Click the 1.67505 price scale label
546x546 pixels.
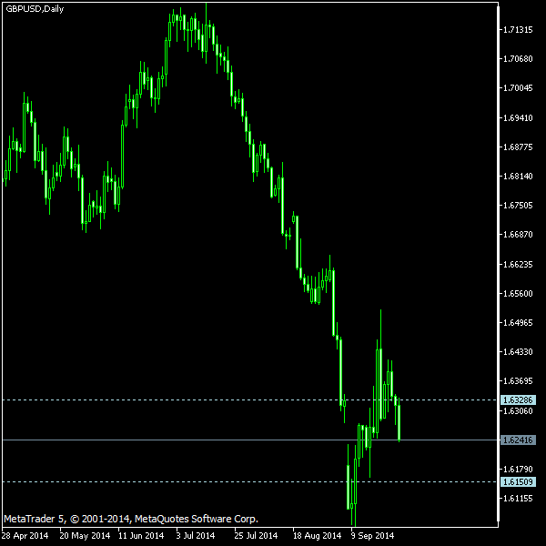(518, 206)
